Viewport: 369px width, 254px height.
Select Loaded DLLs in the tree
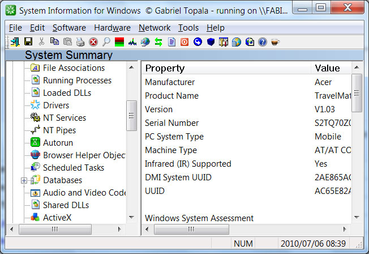(67, 93)
